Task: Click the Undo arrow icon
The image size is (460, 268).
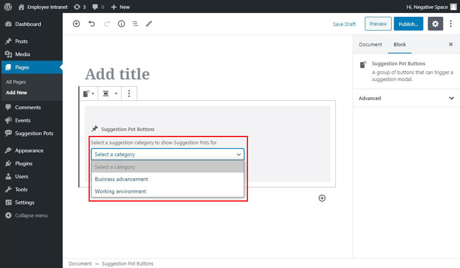Action: pos(92,24)
